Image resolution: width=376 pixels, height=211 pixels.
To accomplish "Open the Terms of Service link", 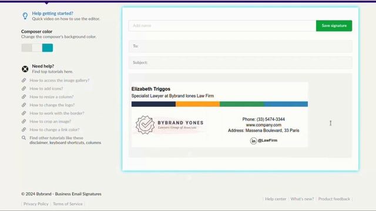I will pos(68,204).
